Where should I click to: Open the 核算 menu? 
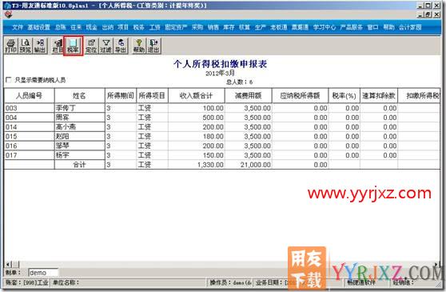click(245, 27)
